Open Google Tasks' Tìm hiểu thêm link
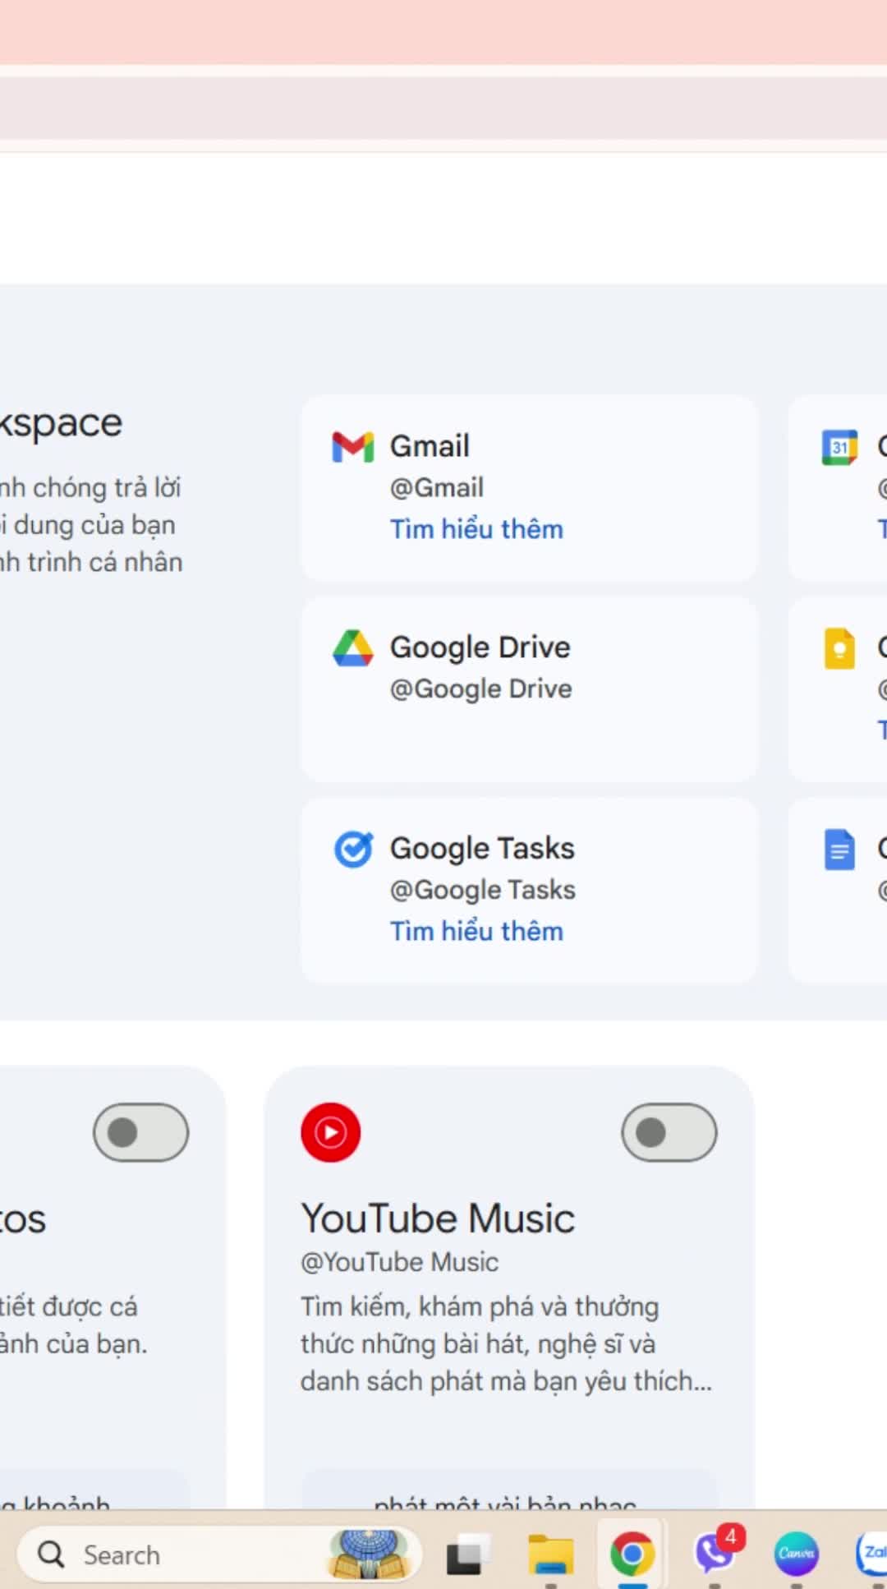 pyautogui.click(x=476, y=931)
